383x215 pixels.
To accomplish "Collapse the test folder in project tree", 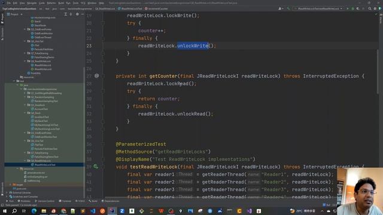I will click(x=14, y=81).
